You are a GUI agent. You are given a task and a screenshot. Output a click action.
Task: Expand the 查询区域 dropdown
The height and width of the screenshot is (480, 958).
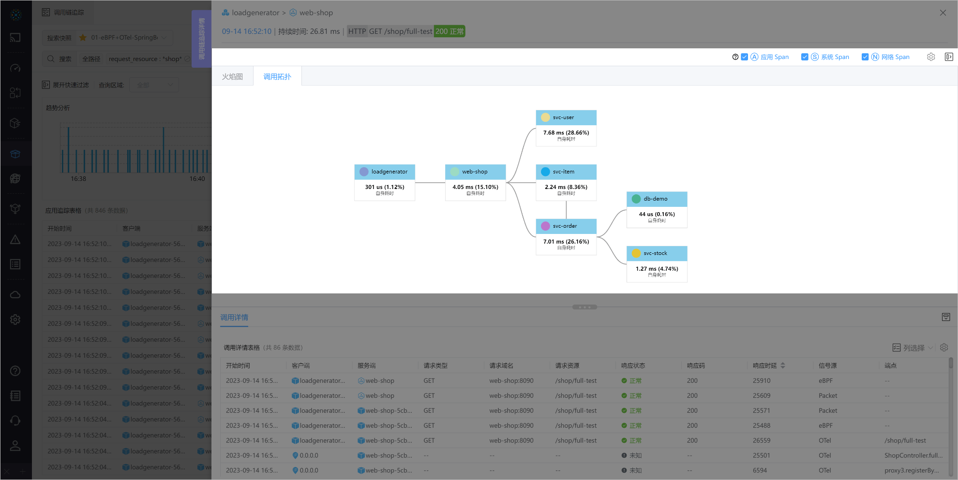[155, 85]
